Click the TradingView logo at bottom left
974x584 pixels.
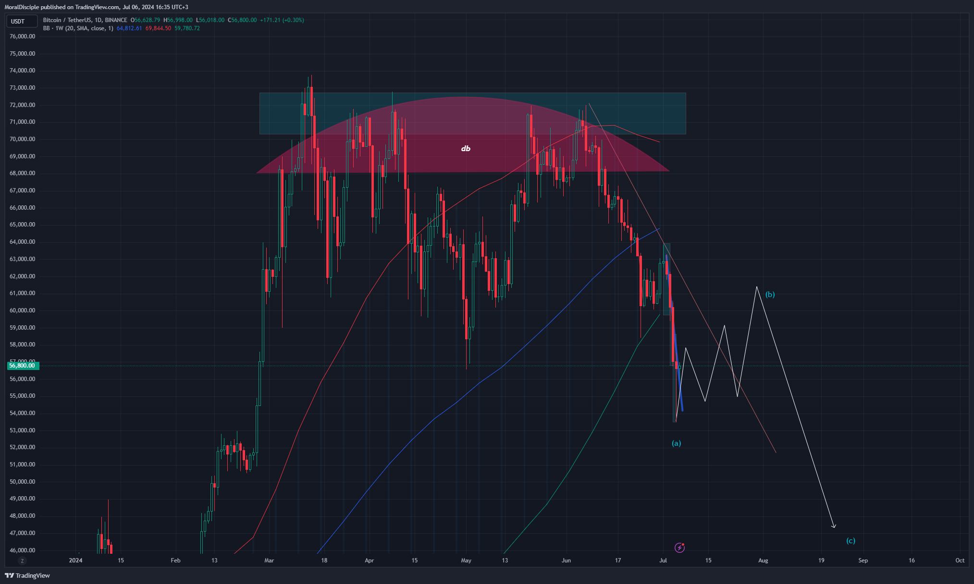[27, 575]
